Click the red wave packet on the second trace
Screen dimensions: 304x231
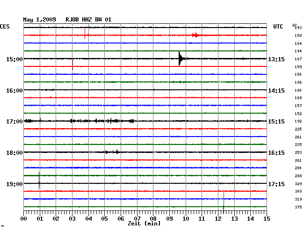tap(196, 35)
